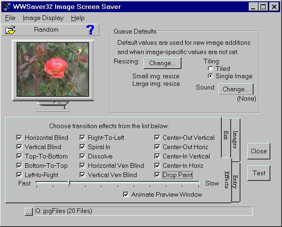Open the File menu
This screenshot has height=227, width=282.
(10, 18)
